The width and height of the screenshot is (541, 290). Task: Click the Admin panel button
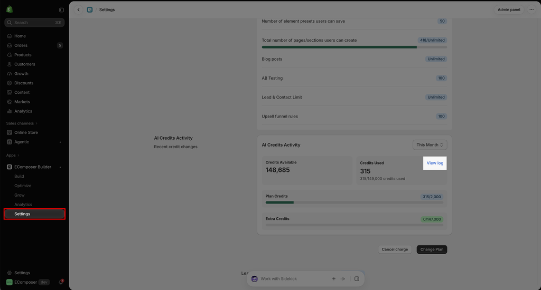(509, 9)
